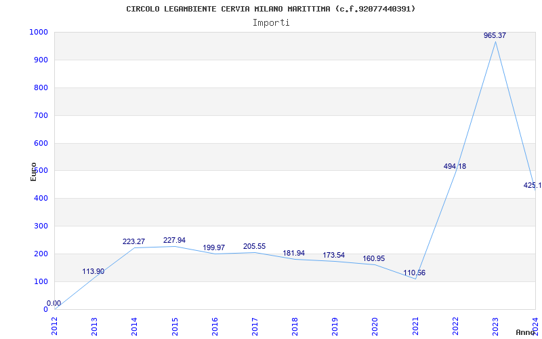
Task: Click the 227.94 data label
Action: pyautogui.click(x=174, y=240)
